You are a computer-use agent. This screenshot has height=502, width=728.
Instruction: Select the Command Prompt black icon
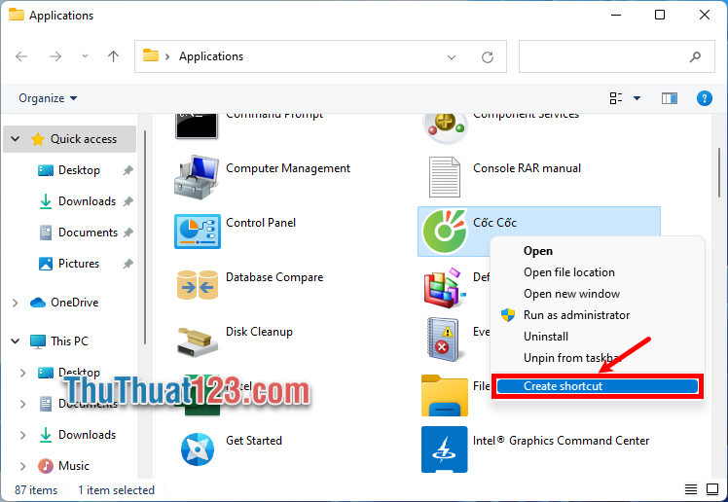click(197, 125)
